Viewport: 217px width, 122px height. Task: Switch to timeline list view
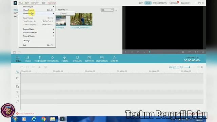198,67
